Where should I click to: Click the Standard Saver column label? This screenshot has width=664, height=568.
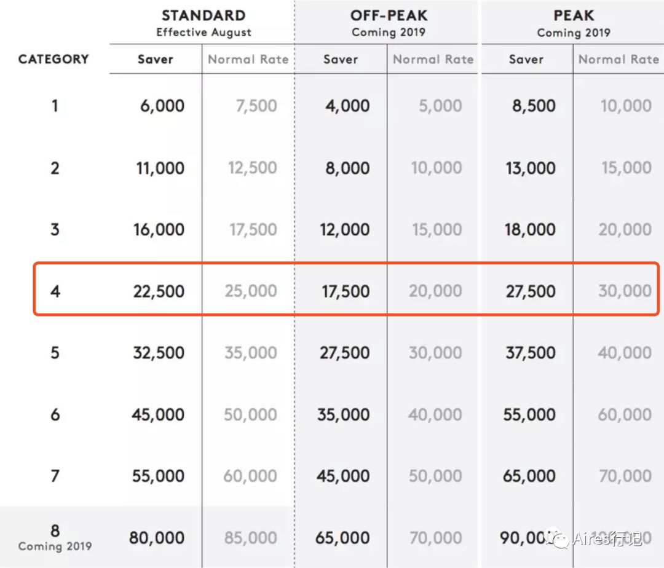tap(156, 59)
